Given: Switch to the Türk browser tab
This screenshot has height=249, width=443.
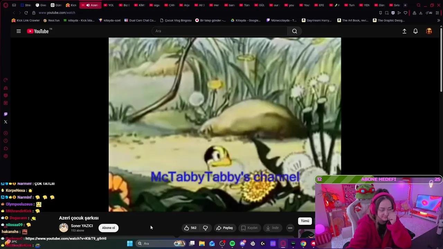Looking at the screenshot, I should 244,5.
